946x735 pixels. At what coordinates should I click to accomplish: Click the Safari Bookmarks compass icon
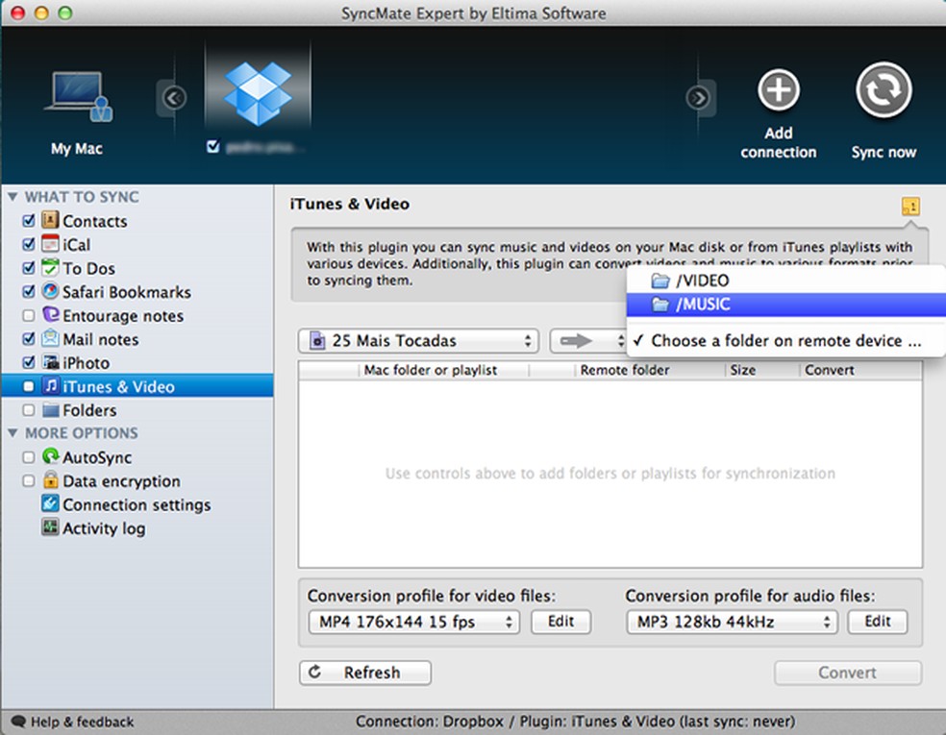[50, 291]
